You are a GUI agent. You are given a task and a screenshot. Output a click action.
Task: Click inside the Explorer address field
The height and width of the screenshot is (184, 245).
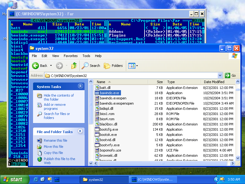tap(131, 75)
